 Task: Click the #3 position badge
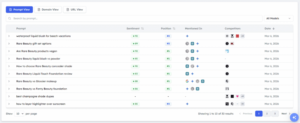(x=168, y=104)
